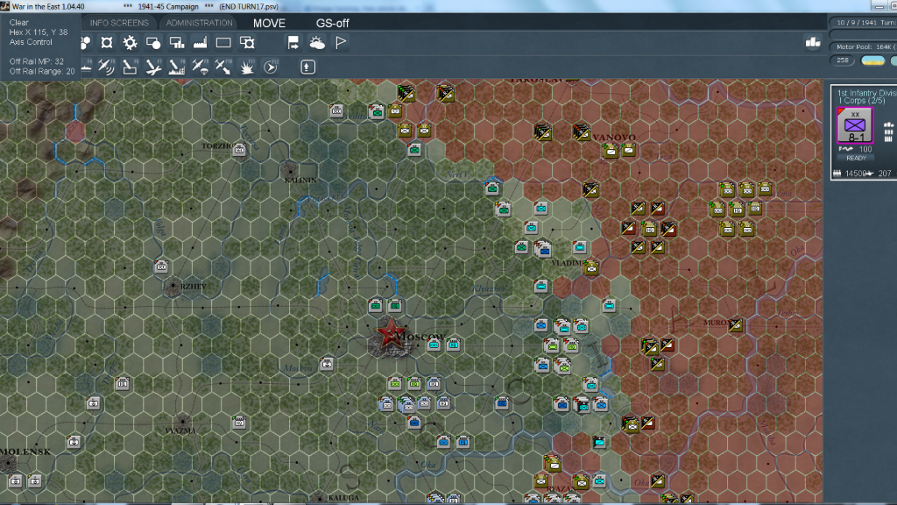The height and width of the screenshot is (505, 897).
Task: Select the F9 air transport parachute icon
Action: point(201,66)
